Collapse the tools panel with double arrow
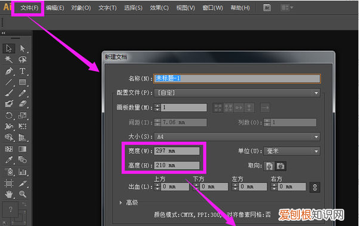The image size is (359, 226). click(x=3, y=33)
